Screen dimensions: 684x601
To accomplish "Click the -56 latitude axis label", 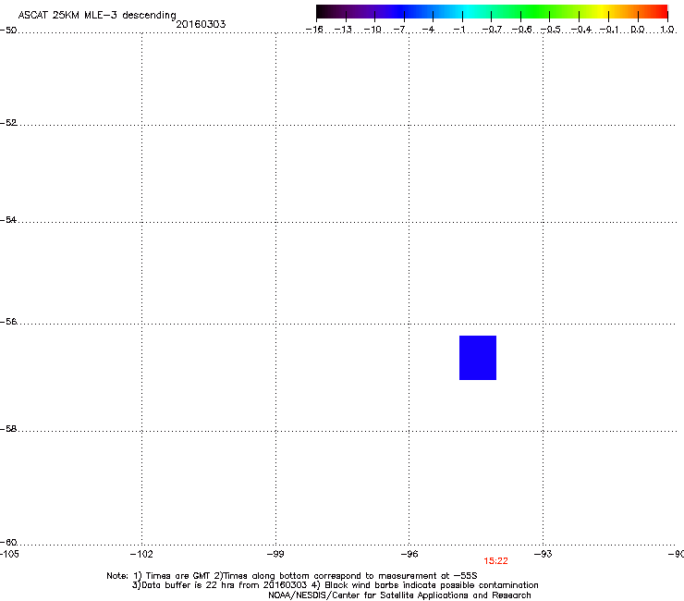I will (x=8, y=322).
